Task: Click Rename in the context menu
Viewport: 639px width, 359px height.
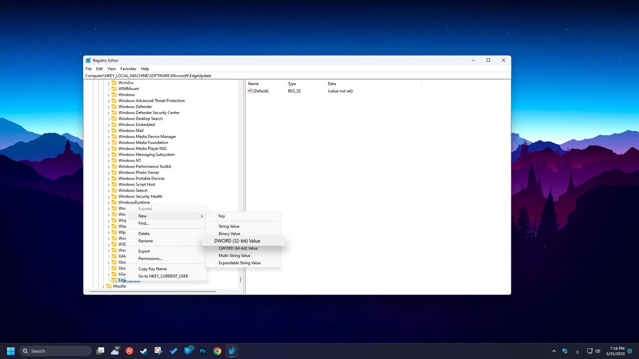Action: (x=167, y=241)
